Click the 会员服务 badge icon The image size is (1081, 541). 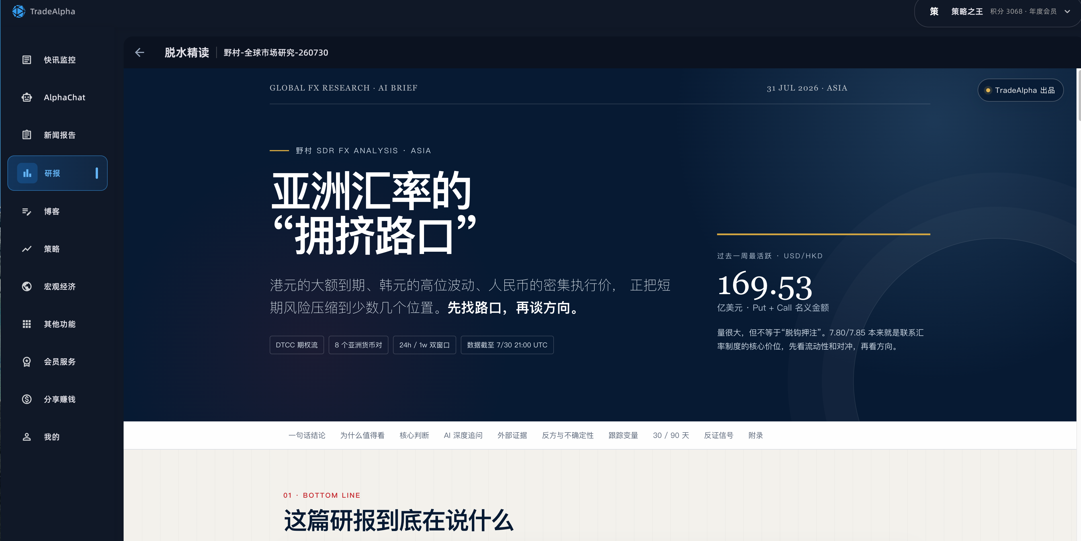[26, 361]
